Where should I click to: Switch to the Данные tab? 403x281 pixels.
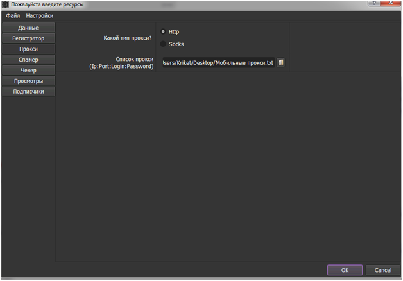click(x=28, y=28)
